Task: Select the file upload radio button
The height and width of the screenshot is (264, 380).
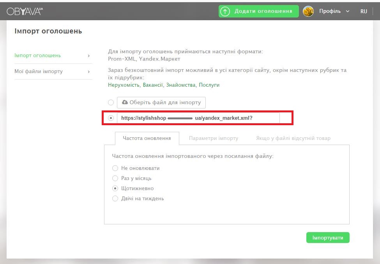Action: [x=111, y=102]
